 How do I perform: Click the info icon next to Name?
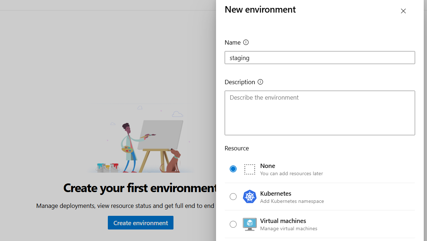click(x=246, y=42)
